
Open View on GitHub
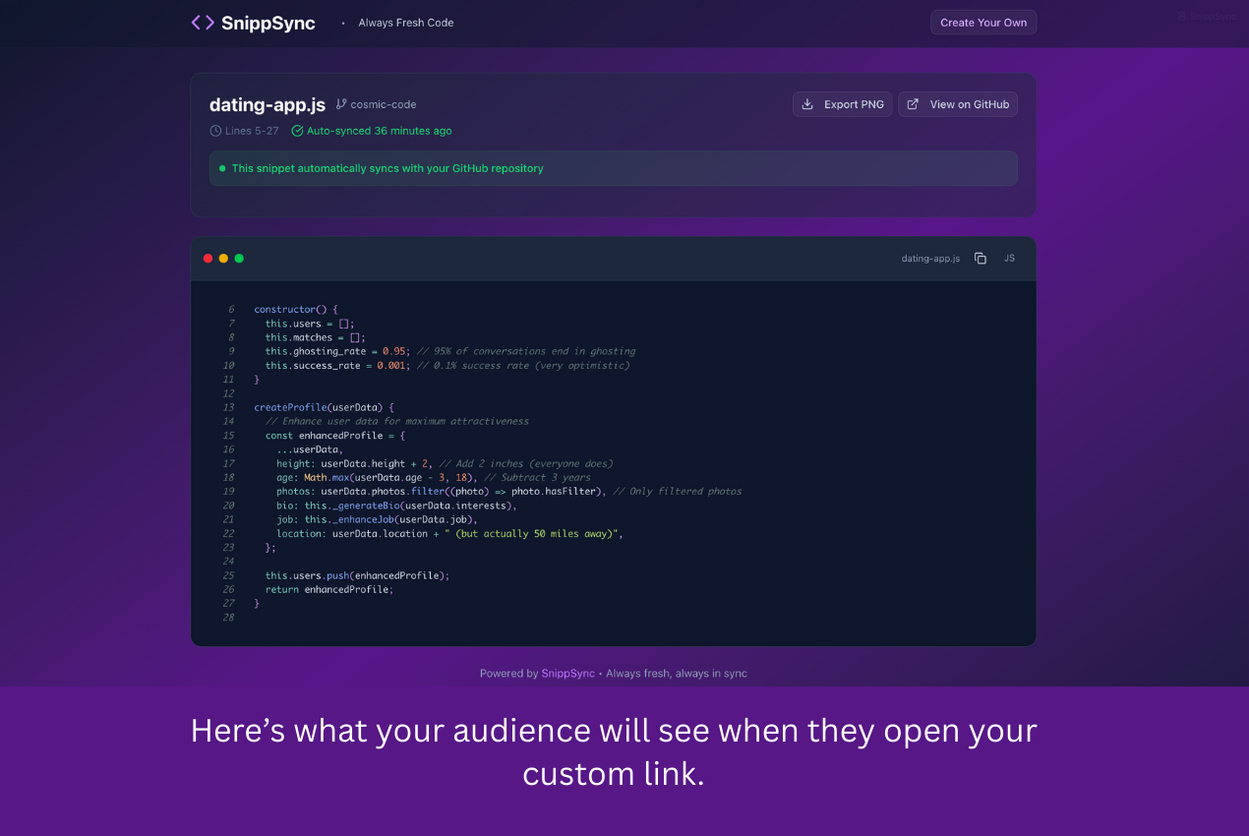969,104
